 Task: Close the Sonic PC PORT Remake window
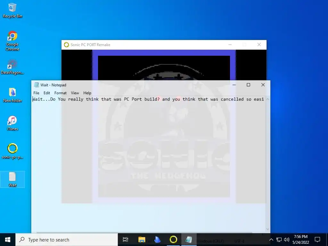pos(259,45)
